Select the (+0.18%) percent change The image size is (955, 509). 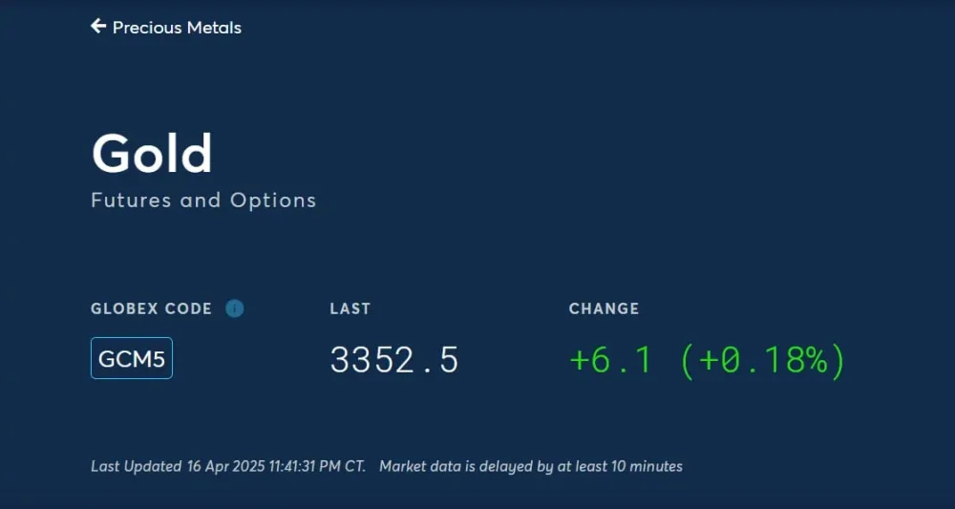pos(763,360)
